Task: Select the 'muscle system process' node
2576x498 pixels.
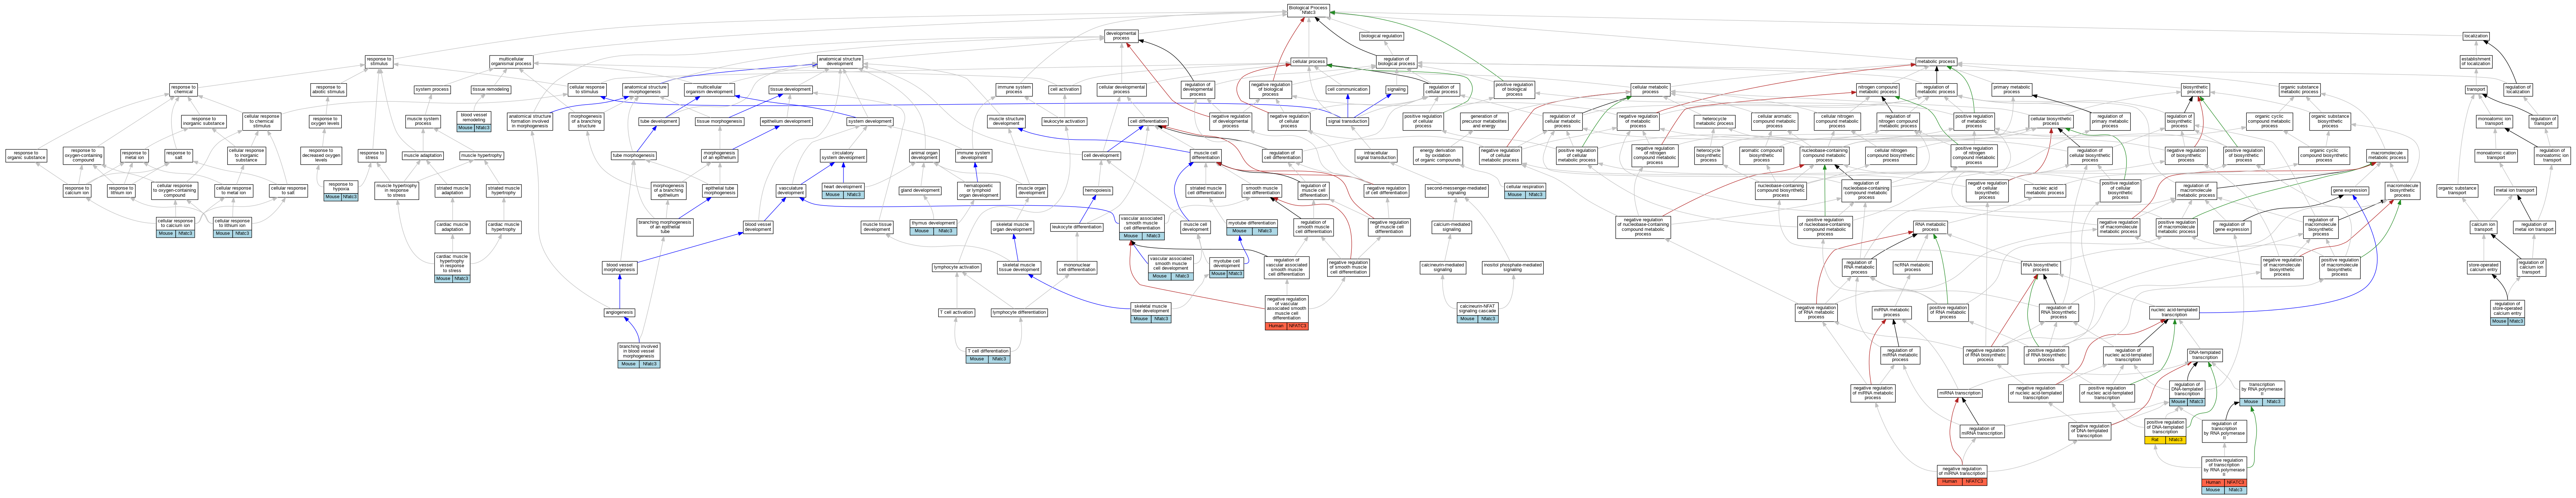Action: (423, 122)
